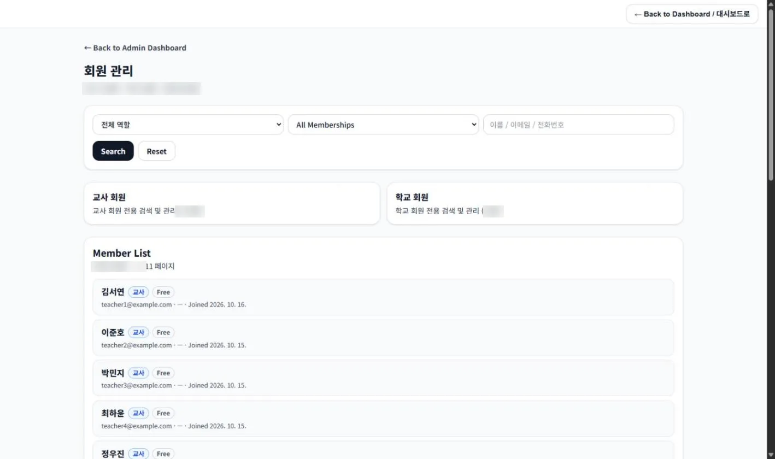
Task: Click the 교사 badge next to 박민지
Action: [138, 373]
